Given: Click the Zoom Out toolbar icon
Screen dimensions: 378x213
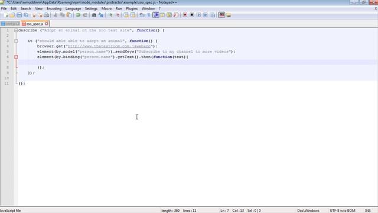Looking at the screenshot, I should [x=118, y=15].
